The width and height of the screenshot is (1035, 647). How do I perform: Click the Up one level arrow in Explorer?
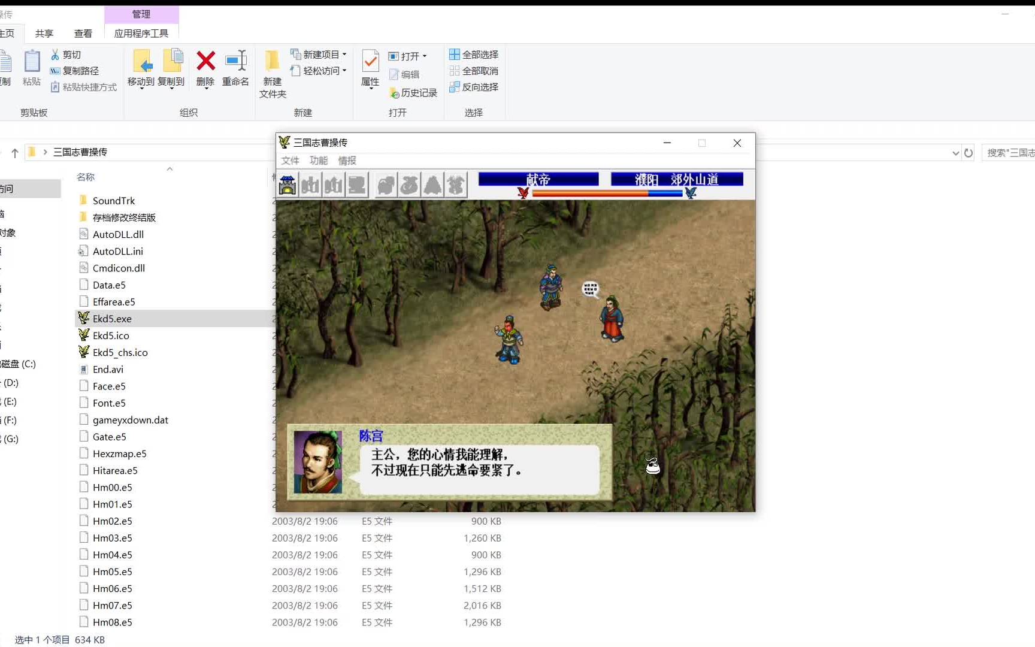pyautogui.click(x=15, y=153)
